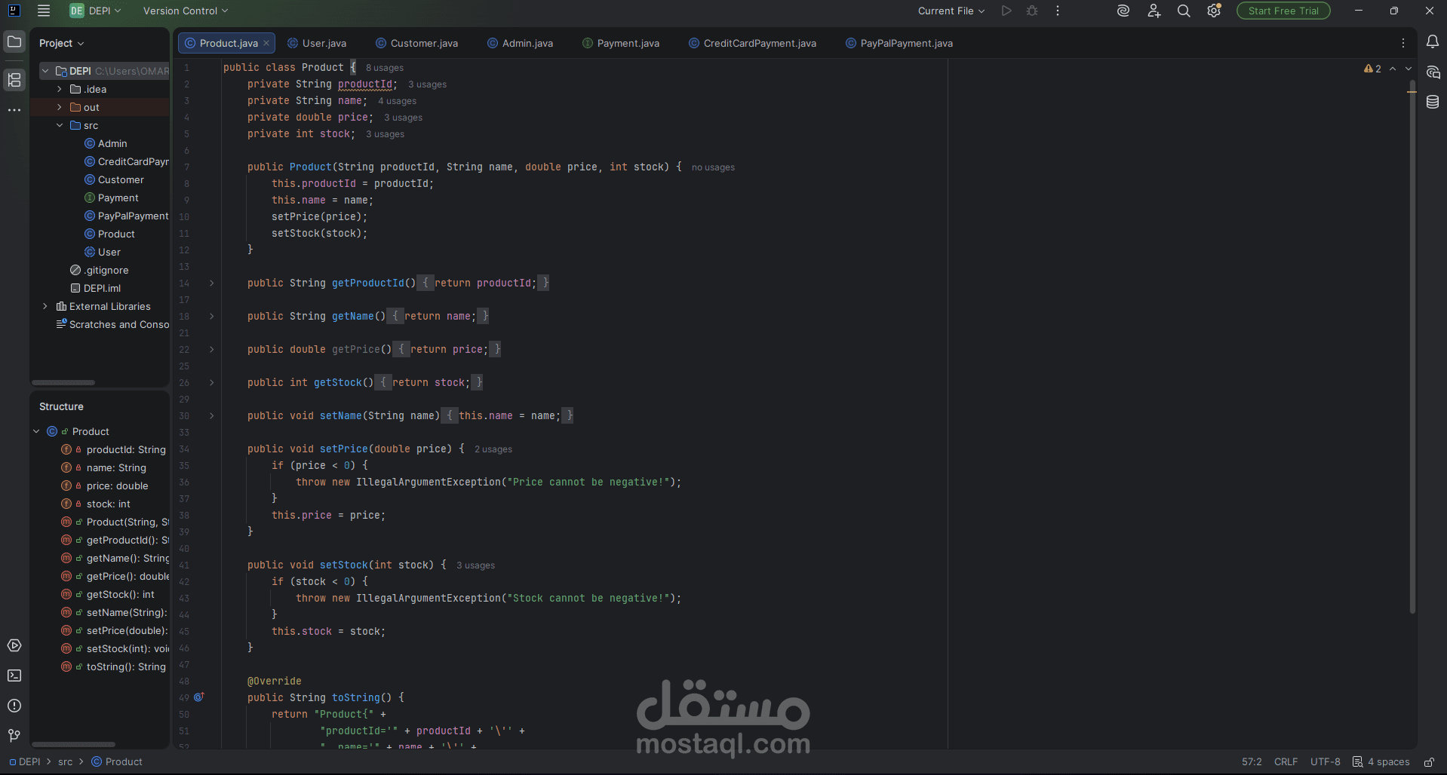Open IDE settings gear
1447x775 pixels.
click(x=1214, y=11)
